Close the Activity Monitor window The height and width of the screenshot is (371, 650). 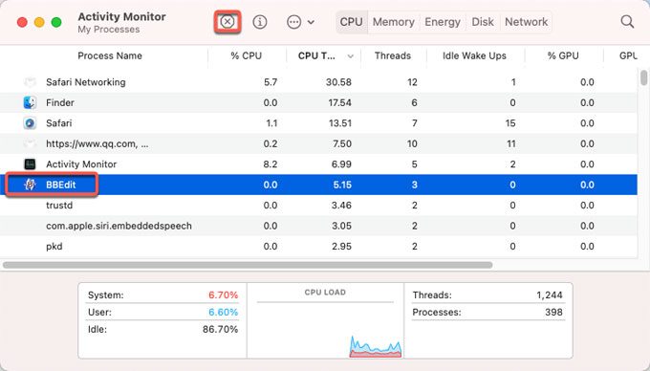[x=22, y=22]
